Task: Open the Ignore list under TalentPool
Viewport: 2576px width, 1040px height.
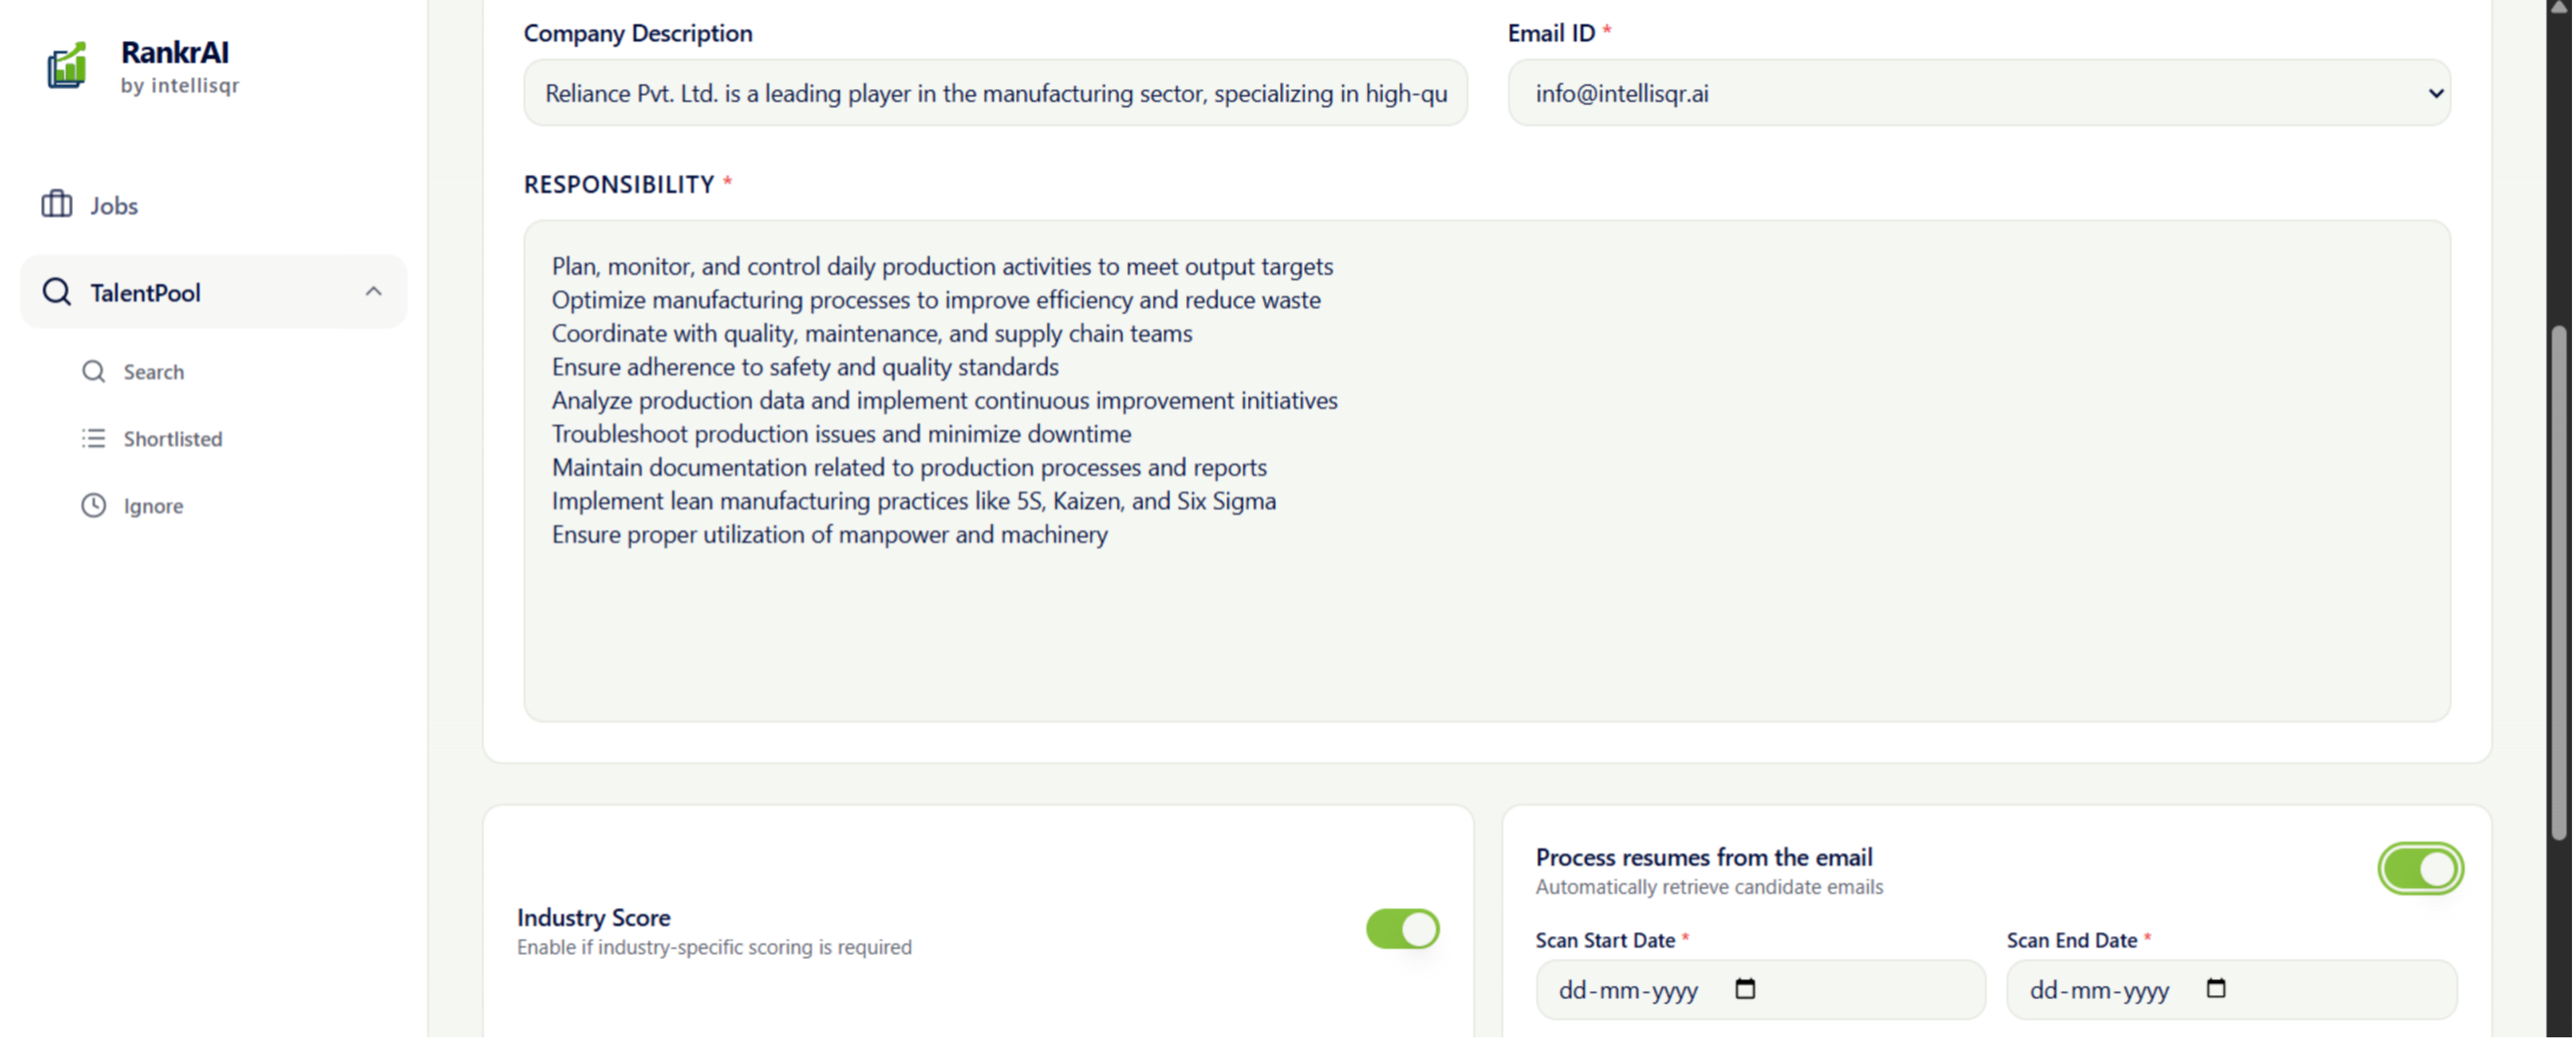Action: tap(153, 505)
